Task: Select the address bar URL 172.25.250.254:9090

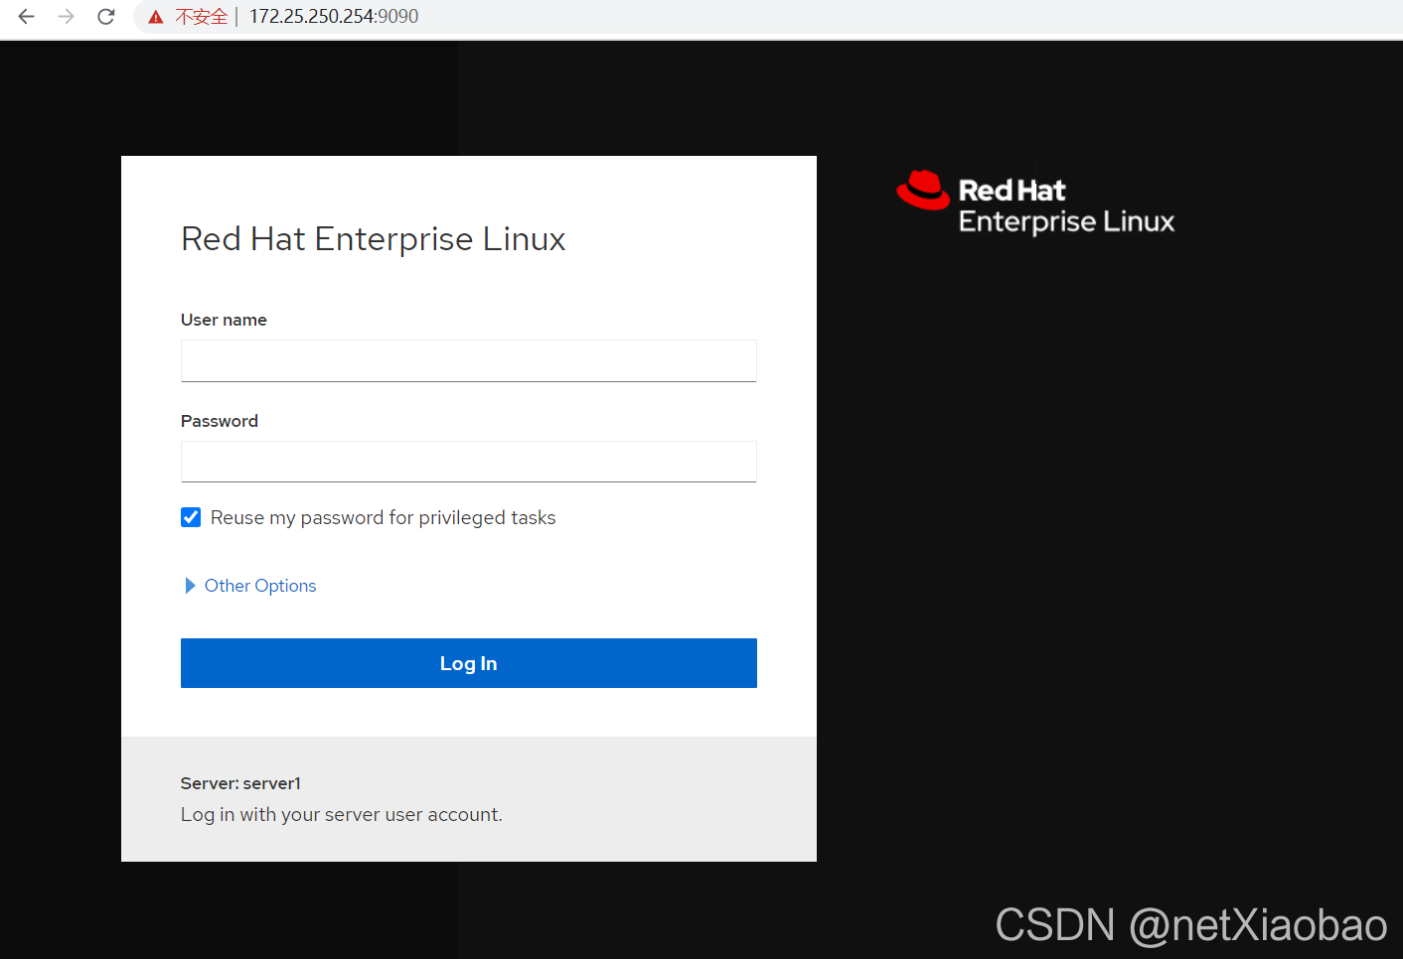Action: (x=334, y=16)
